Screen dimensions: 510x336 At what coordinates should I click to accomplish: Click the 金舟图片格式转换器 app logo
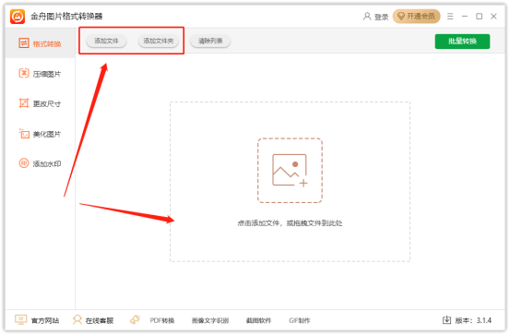coord(18,16)
